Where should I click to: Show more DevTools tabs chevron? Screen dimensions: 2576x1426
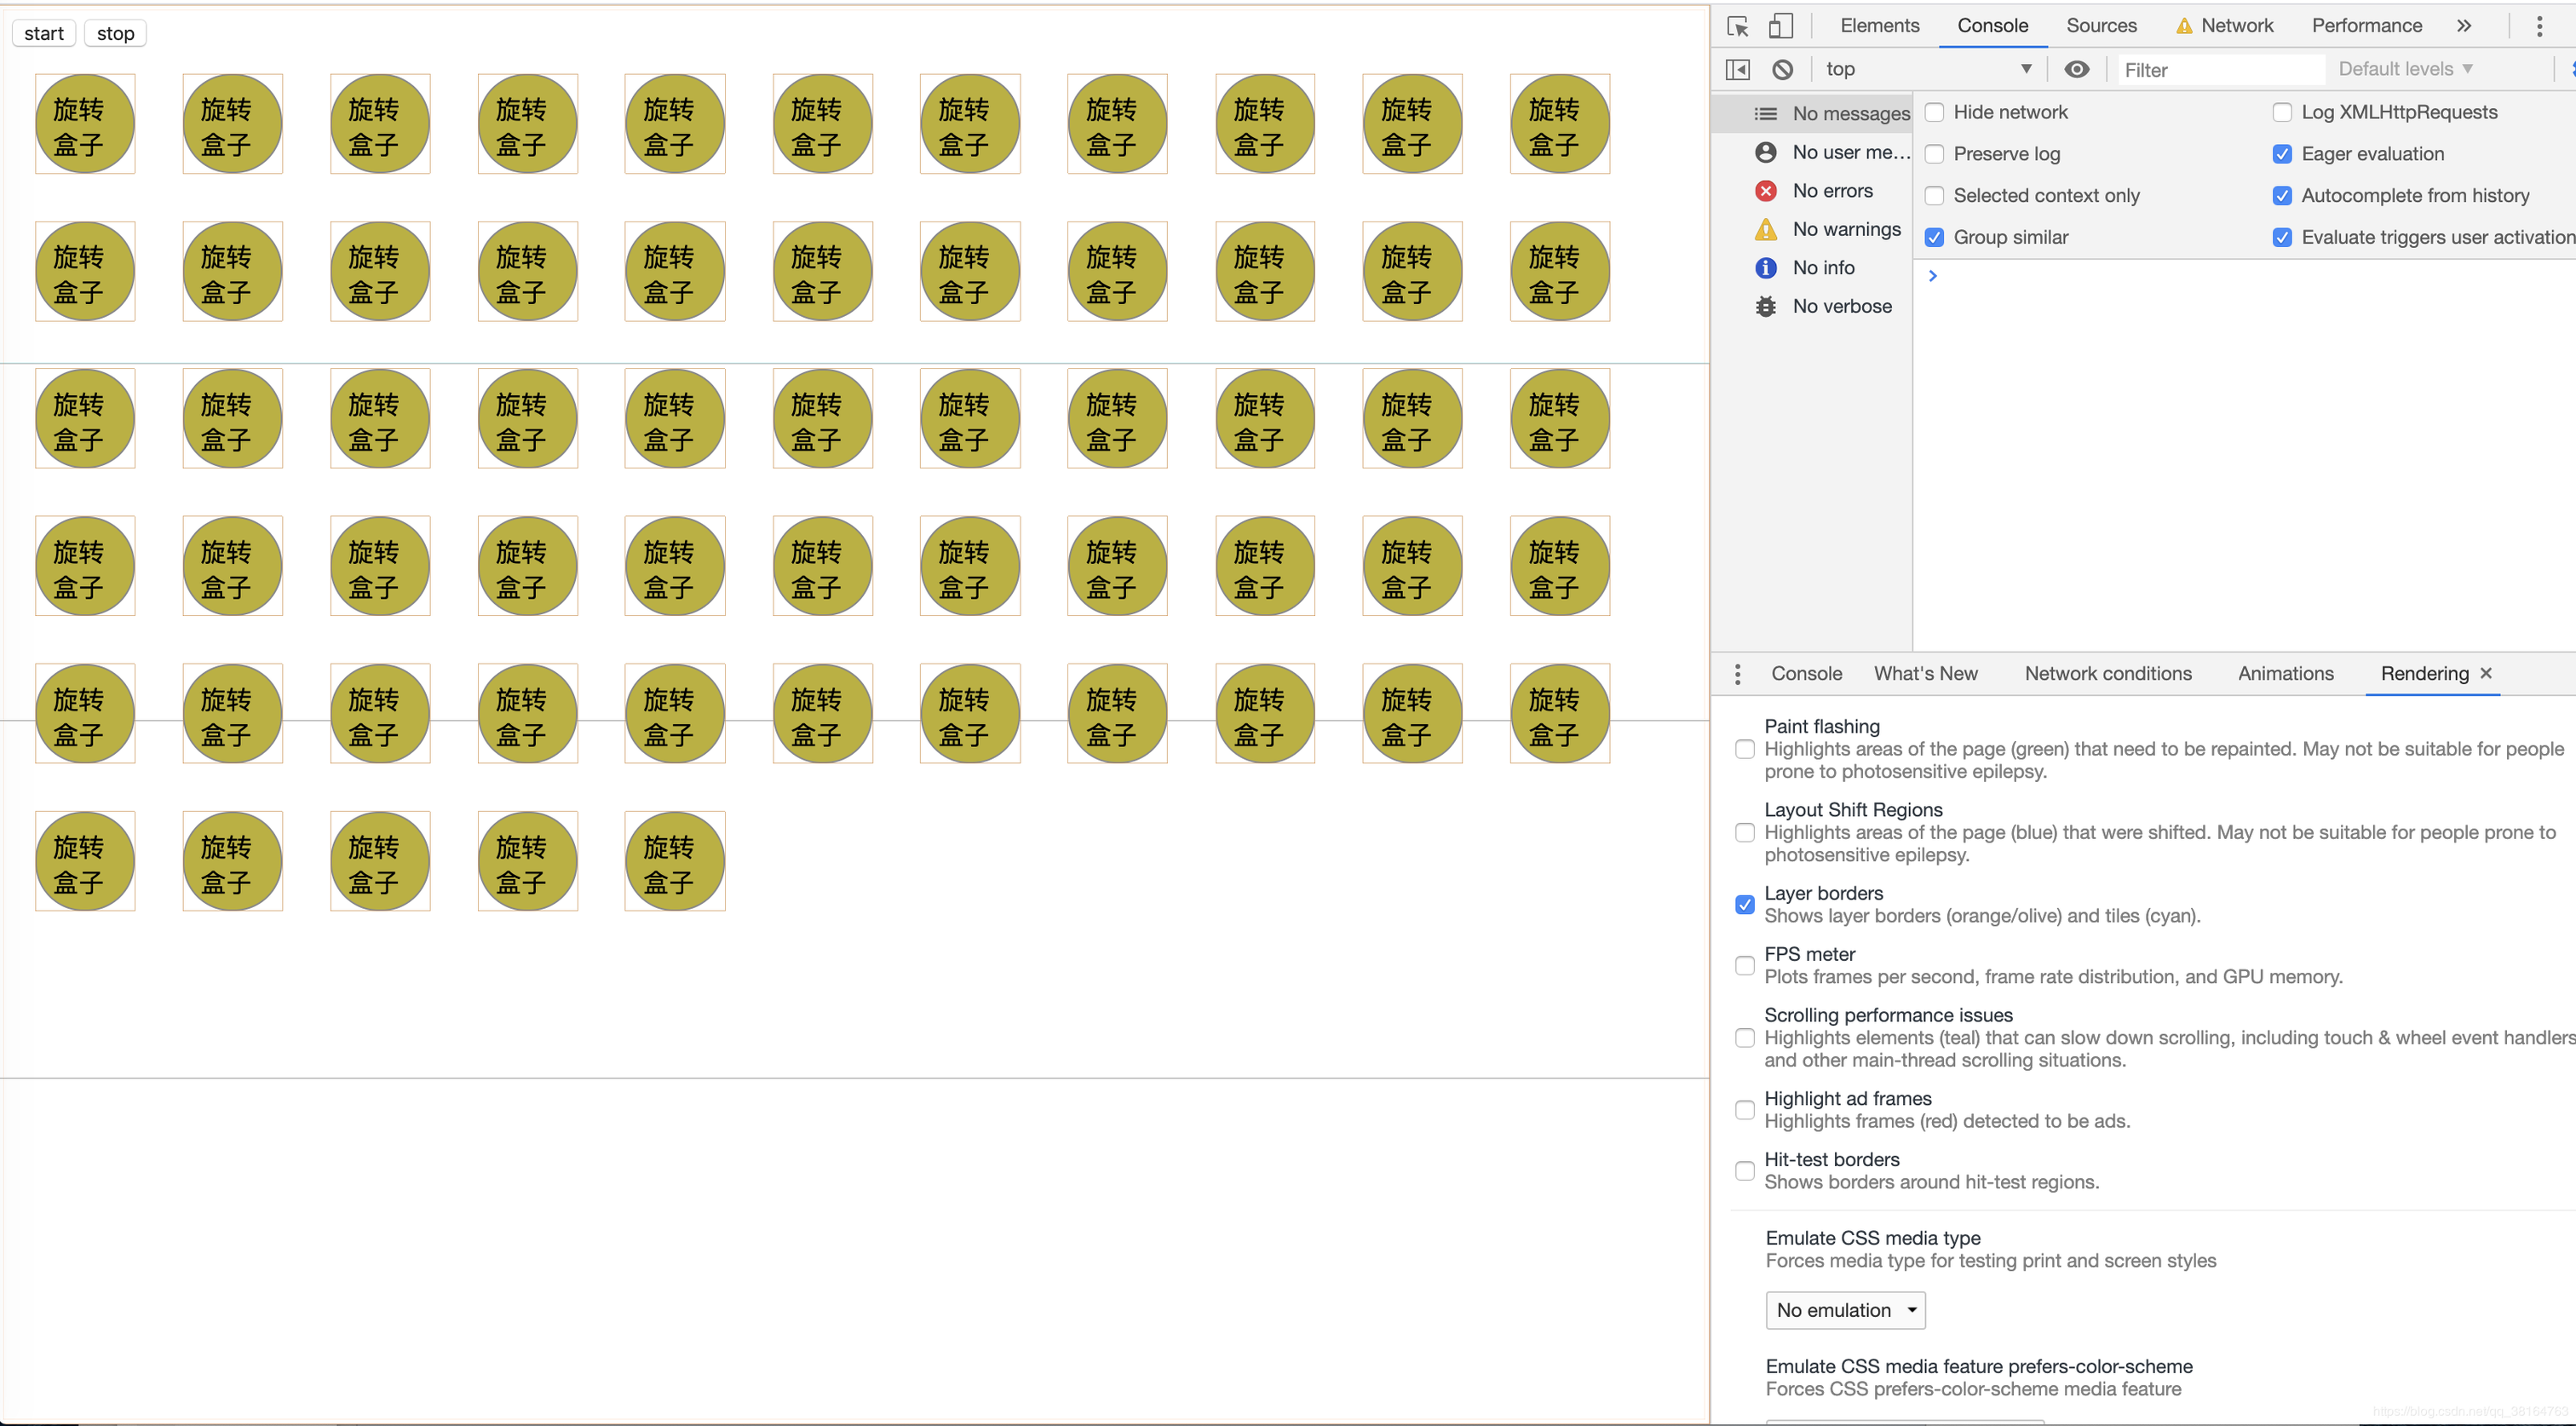point(2464,26)
